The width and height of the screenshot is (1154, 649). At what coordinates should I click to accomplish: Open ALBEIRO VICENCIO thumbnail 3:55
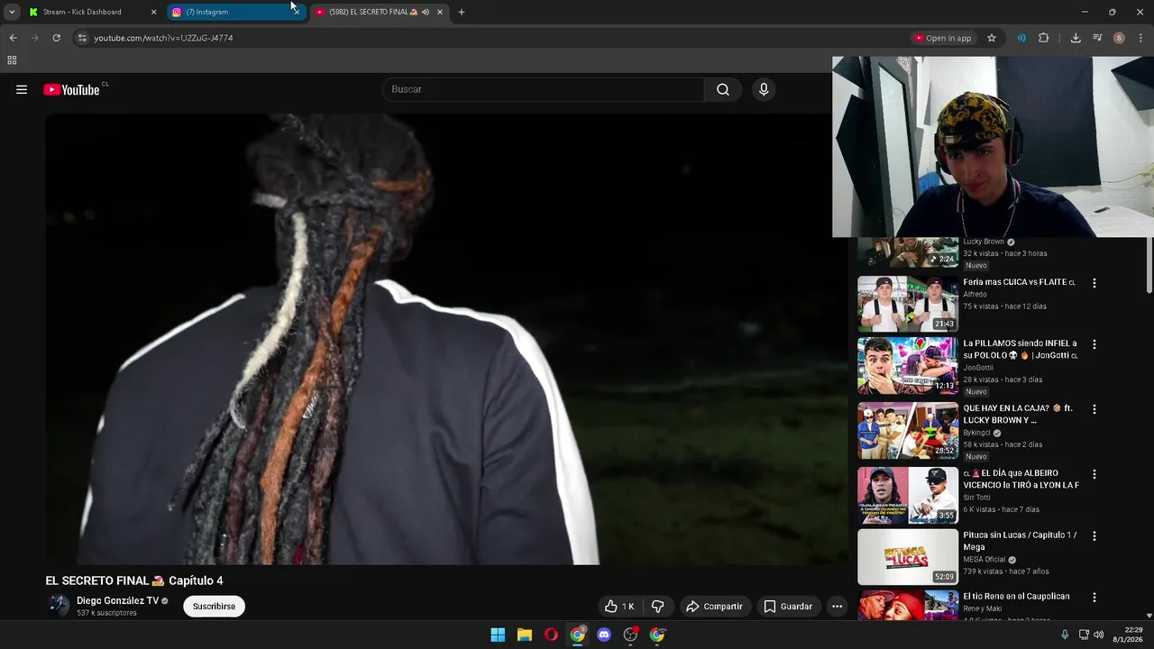(x=907, y=495)
